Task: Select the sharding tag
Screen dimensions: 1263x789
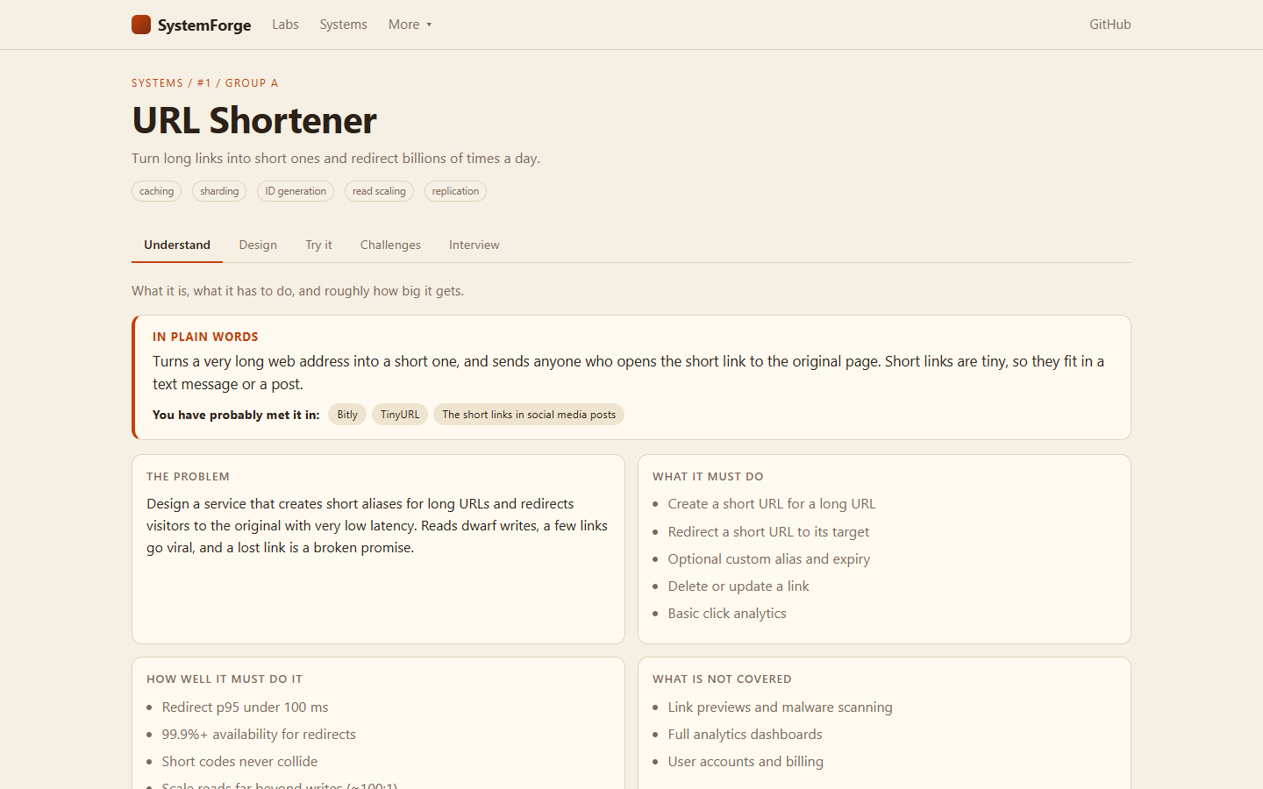Action: click(219, 191)
